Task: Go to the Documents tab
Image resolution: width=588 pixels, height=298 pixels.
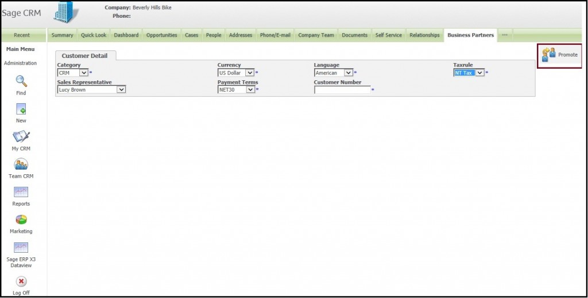Action: pos(355,35)
